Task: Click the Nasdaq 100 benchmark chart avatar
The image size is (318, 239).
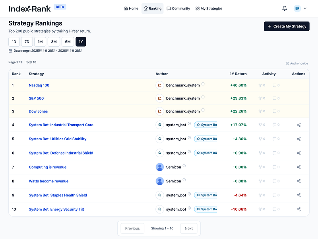Action: 160,85
